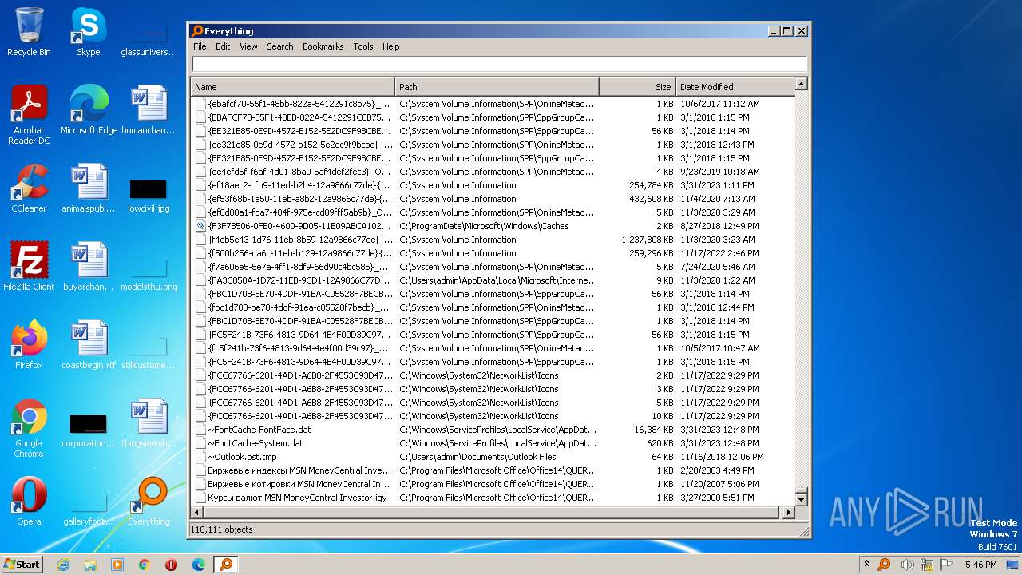Select ~FontCache-System.dat file row
Screen dimensions: 1022x575
pyautogui.click(x=493, y=443)
